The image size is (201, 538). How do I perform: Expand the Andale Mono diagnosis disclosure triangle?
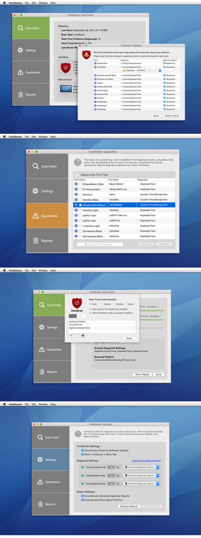point(121,63)
